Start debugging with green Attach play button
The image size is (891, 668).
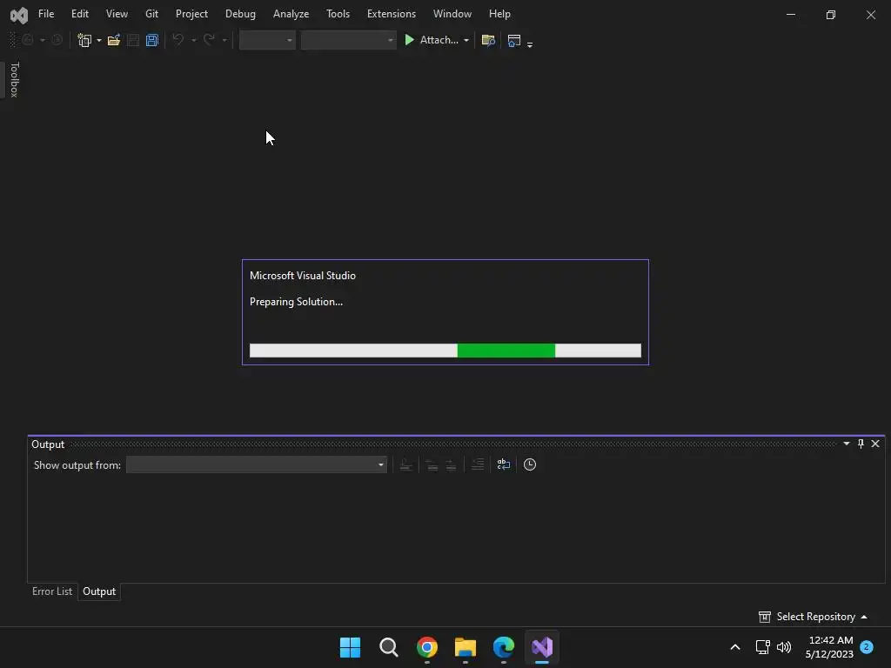pos(432,40)
